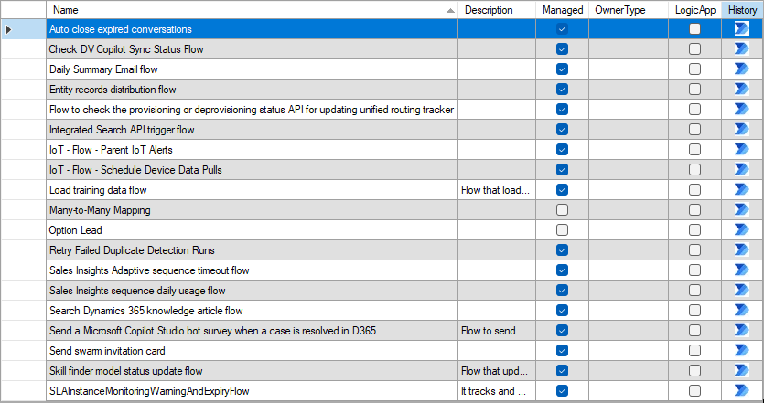Open history for Search Dynamics 365 knowledge article

742,311
